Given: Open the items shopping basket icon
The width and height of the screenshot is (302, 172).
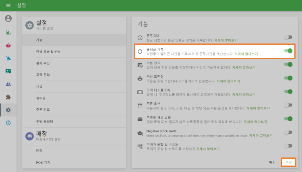Looking at the screenshot, I should pos(8,46).
